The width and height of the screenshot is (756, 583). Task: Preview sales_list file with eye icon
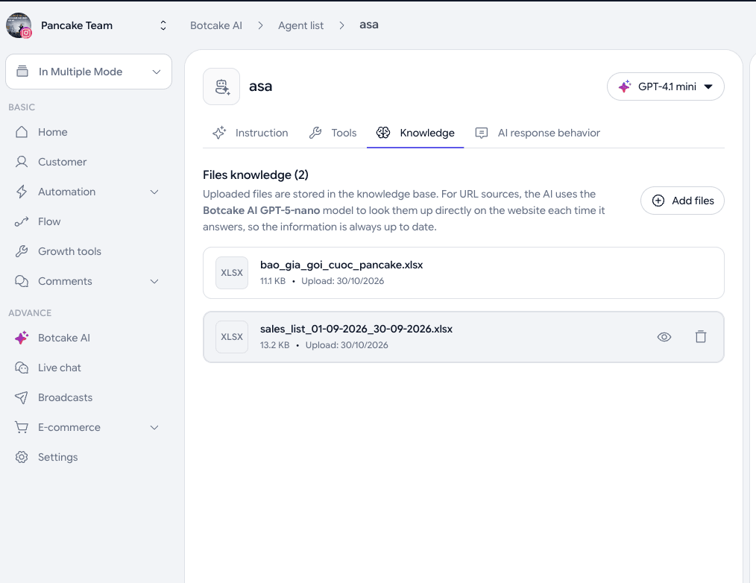pyautogui.click(x=664, y=337)
